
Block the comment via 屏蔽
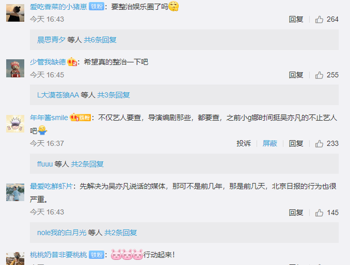(x=270, y=144)
